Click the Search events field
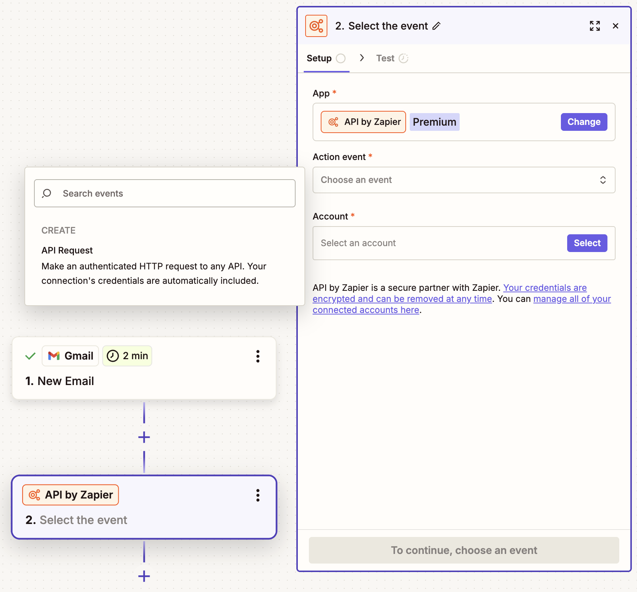This screenshot has width=637, height=592. click(165, 193)
